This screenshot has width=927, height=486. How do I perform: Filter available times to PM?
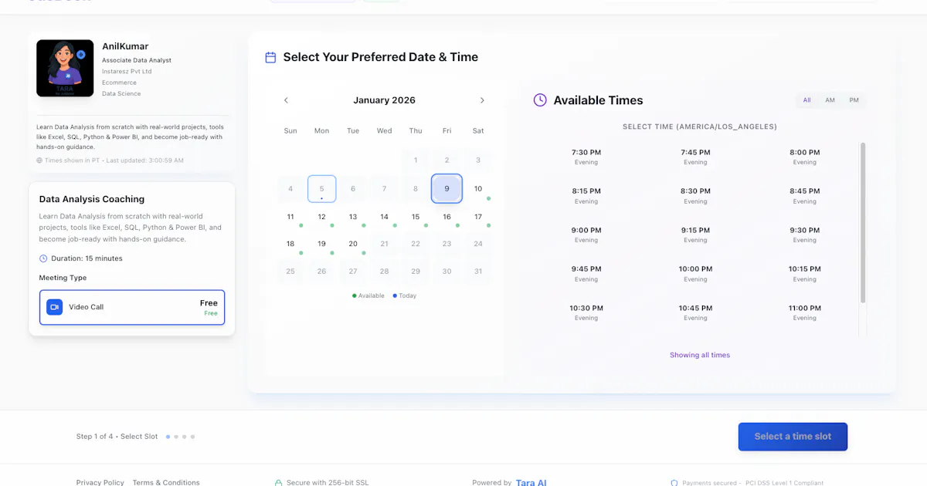[854, 100]
